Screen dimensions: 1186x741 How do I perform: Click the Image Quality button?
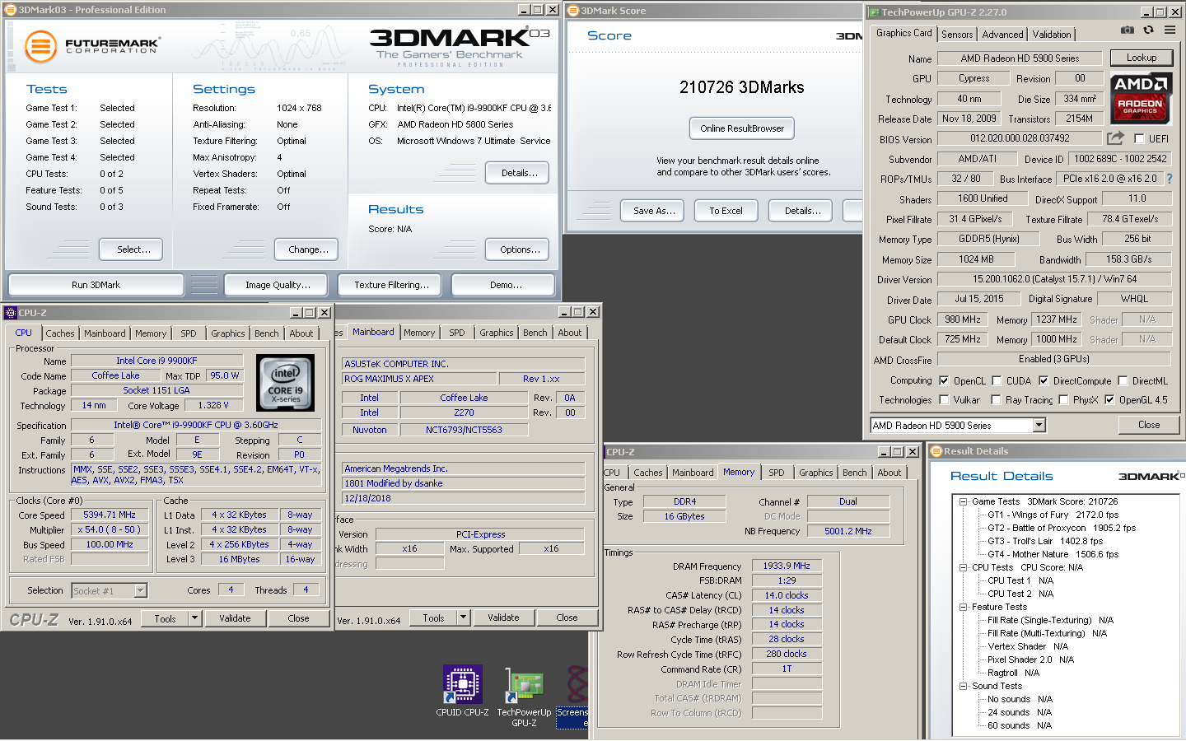(x=278, y=285)
